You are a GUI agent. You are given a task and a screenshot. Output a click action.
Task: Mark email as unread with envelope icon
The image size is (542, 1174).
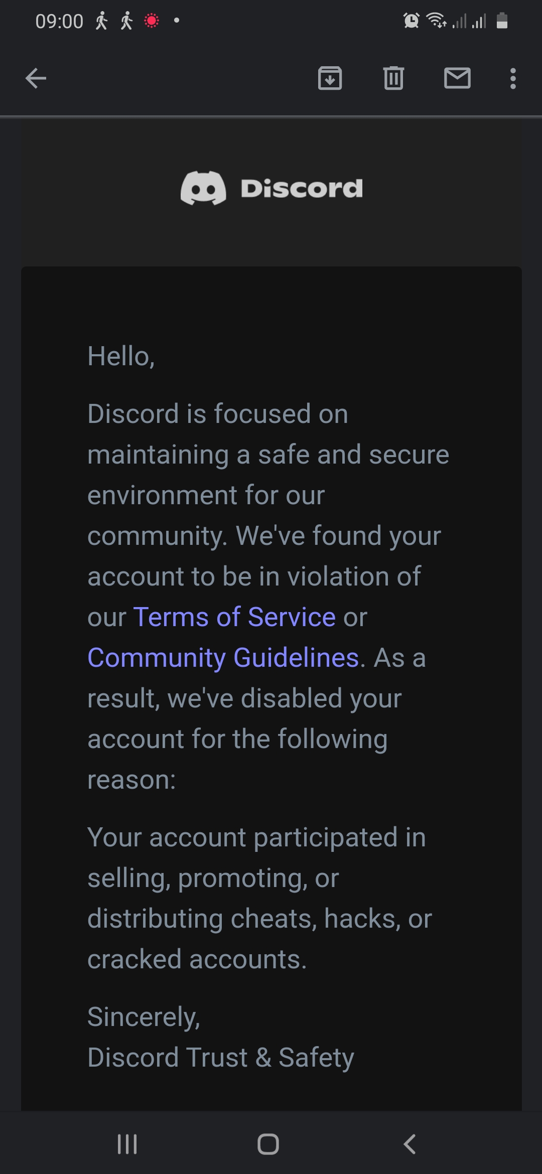pos(457,78)
